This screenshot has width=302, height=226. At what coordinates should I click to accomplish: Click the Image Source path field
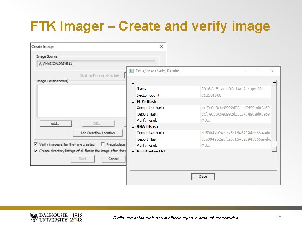[96, 64]
